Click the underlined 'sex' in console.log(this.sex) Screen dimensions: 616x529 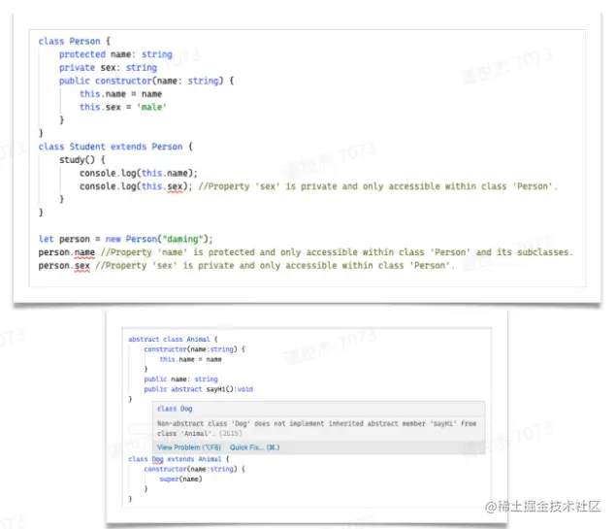point(175,186)
